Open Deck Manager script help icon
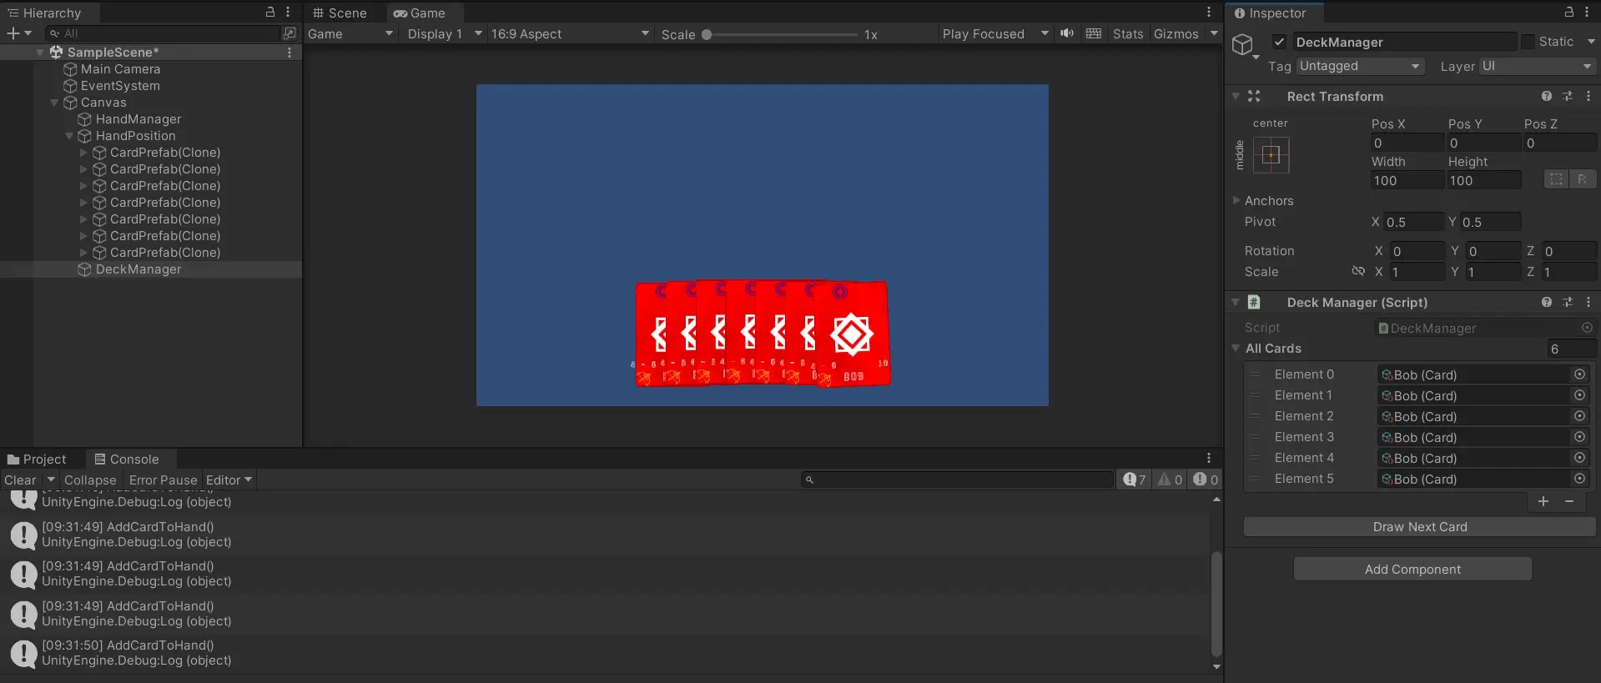 (1547, 302)
